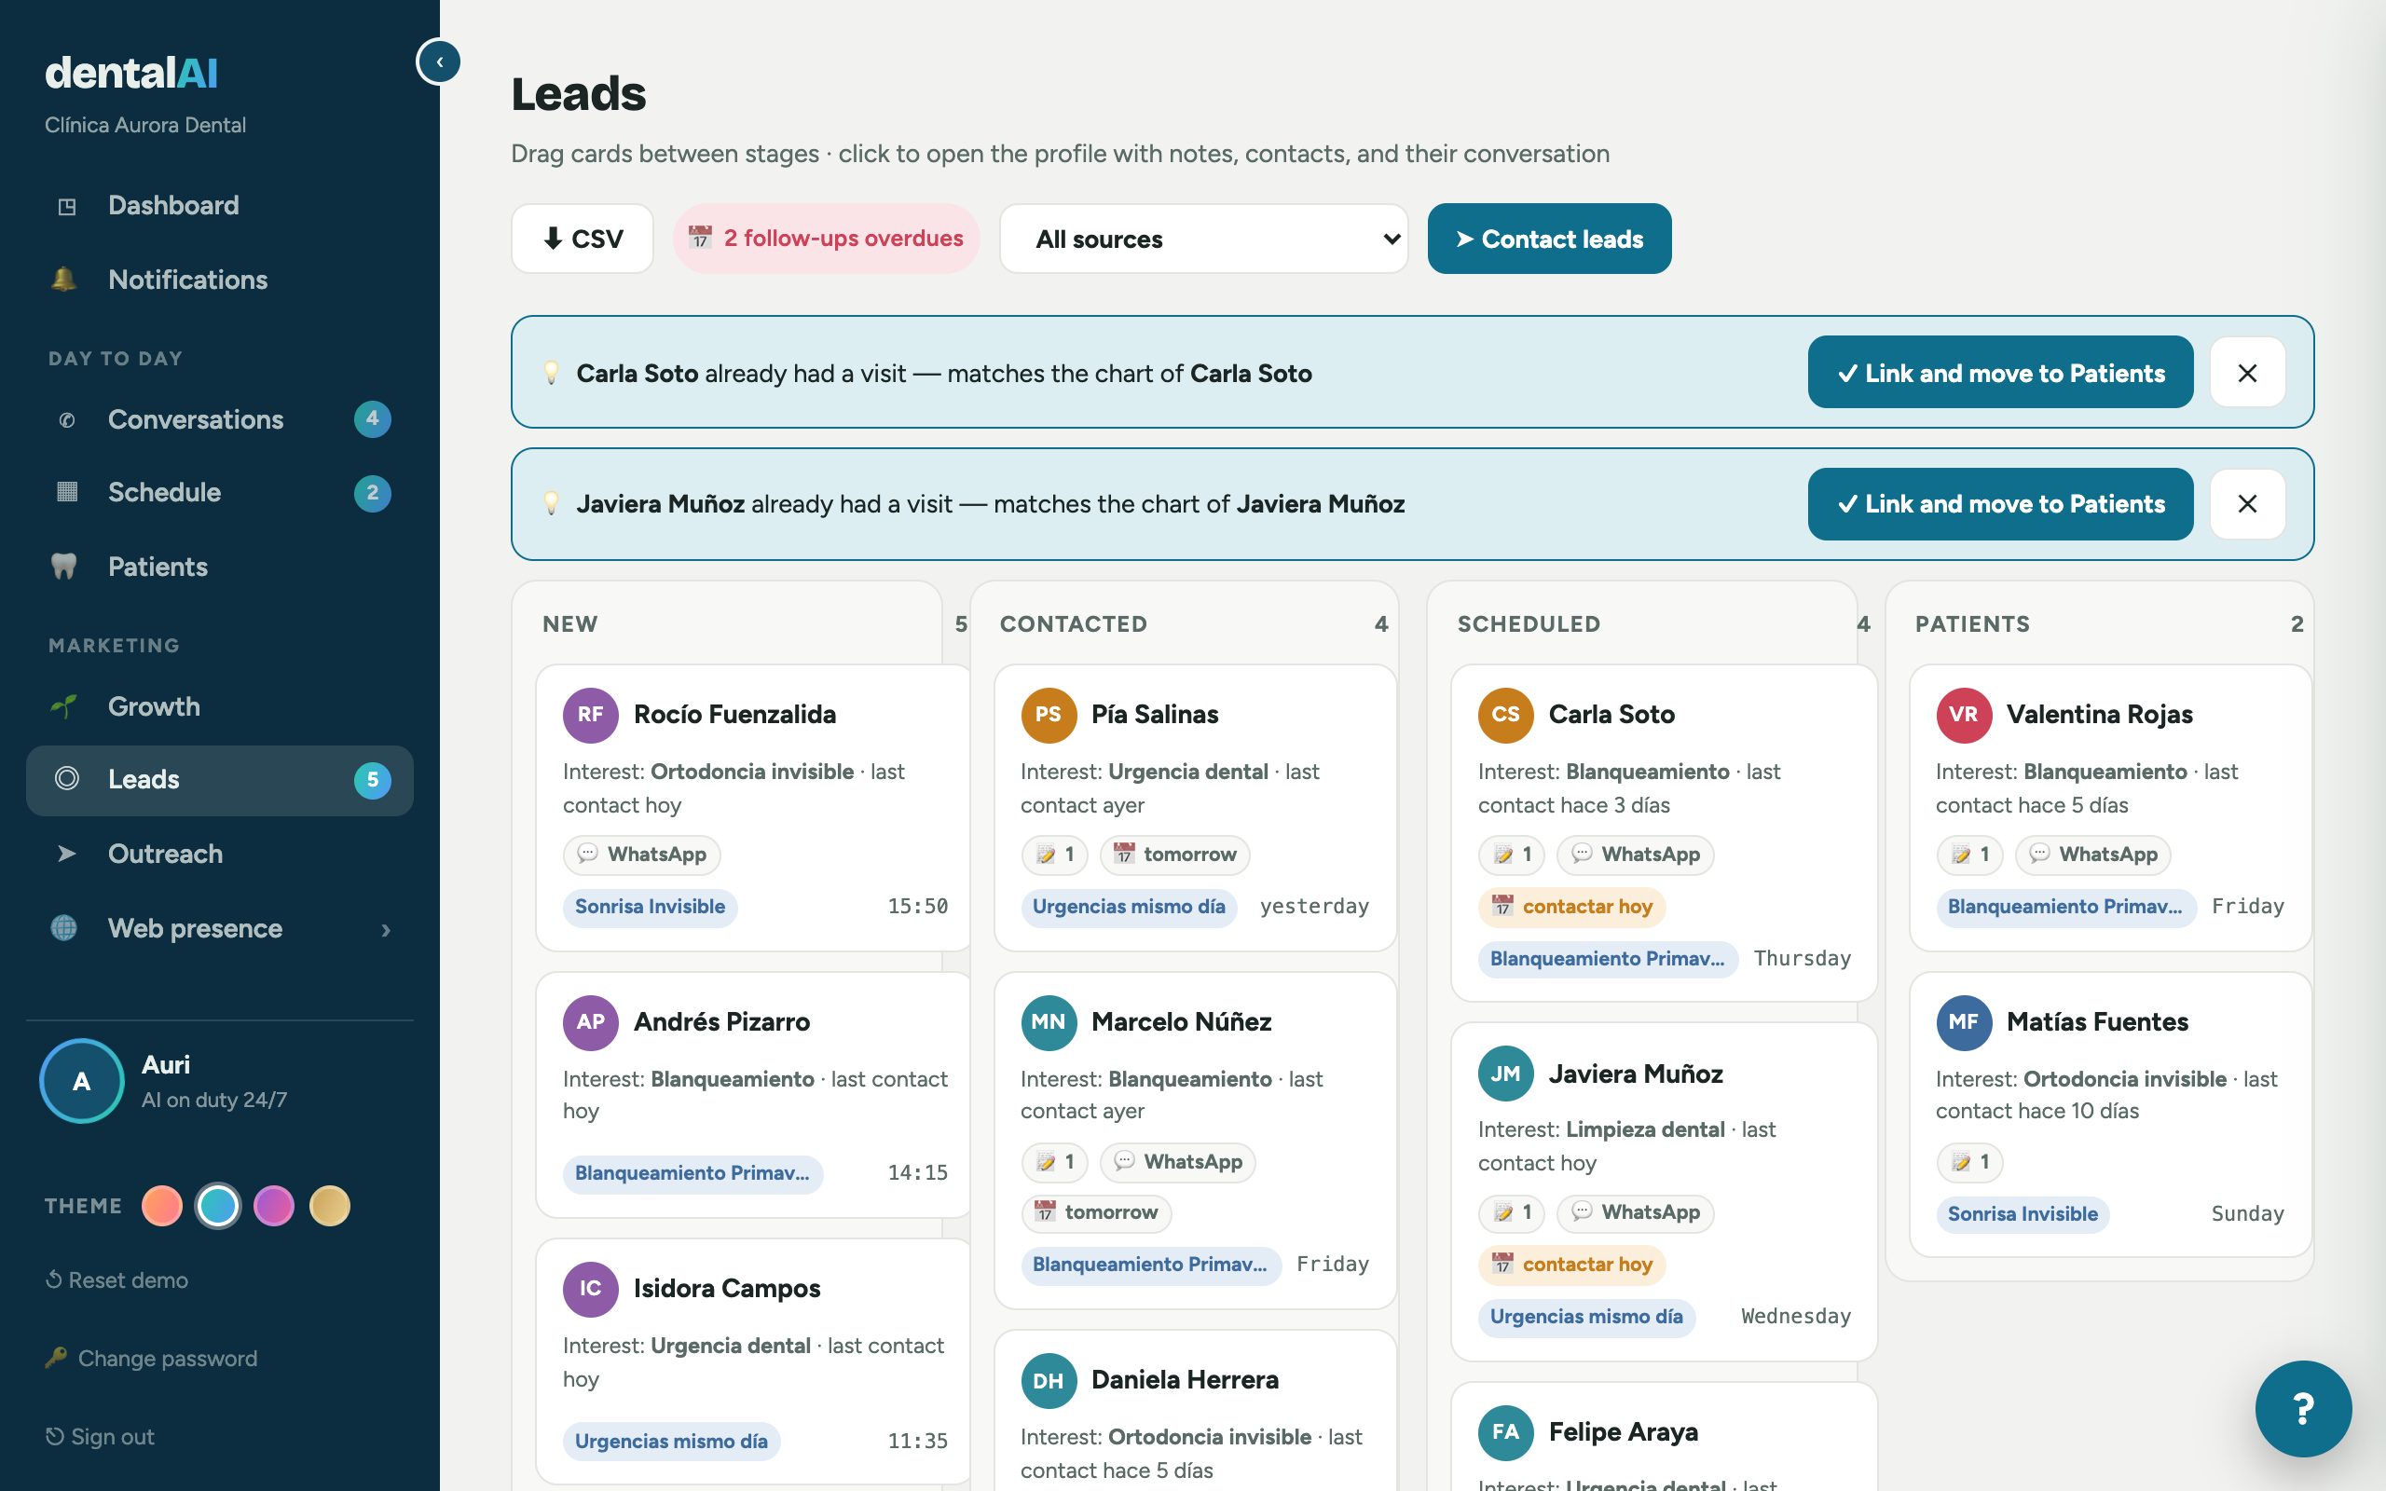Viewport: 2386px width, 1491px height.
Task: Collapse the sidebar with the arrow button
Action: click(x=439, y=62)
